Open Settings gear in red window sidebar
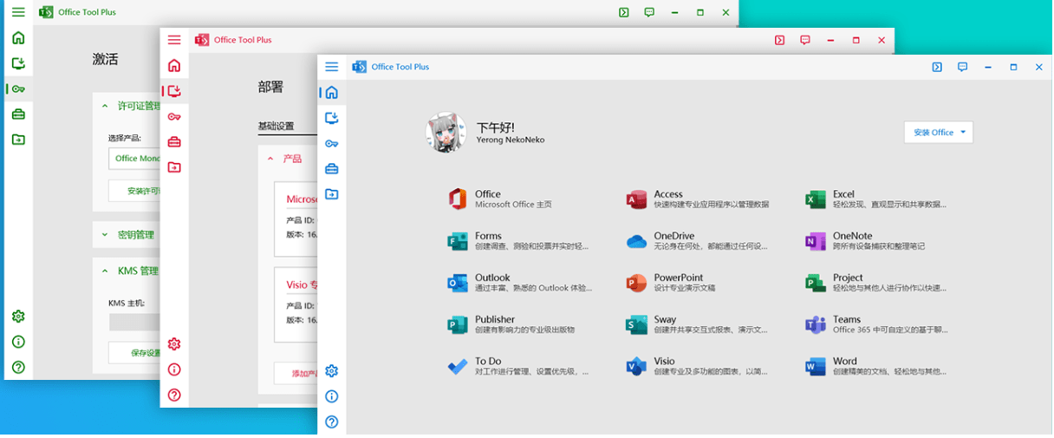Screen dimensions: 1054x438 coord(174,344)
